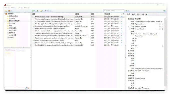Open dropdown arrow next to New Note icon

[x=43, y=11]
